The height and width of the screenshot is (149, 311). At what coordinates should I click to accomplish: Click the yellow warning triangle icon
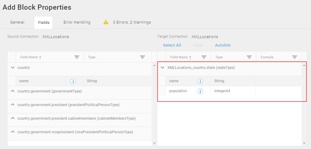[x=106, y=22]
